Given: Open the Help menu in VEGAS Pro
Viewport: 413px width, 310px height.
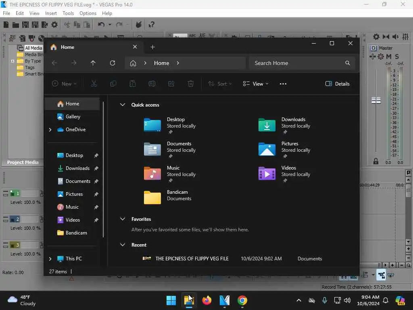Looking at the screenshot, I should 107,13.
